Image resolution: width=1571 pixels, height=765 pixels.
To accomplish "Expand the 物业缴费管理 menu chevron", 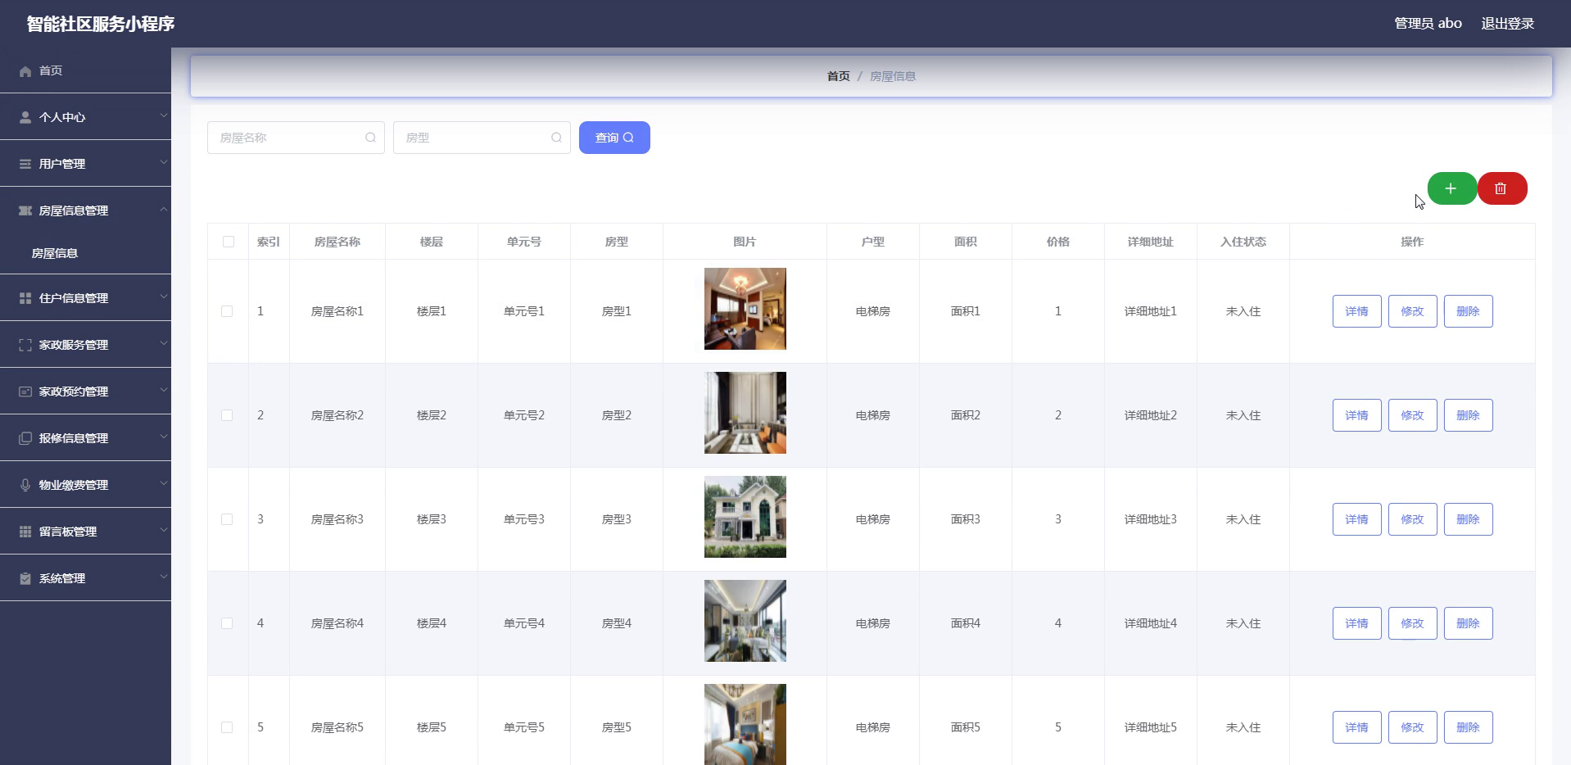I will [163, 484].
